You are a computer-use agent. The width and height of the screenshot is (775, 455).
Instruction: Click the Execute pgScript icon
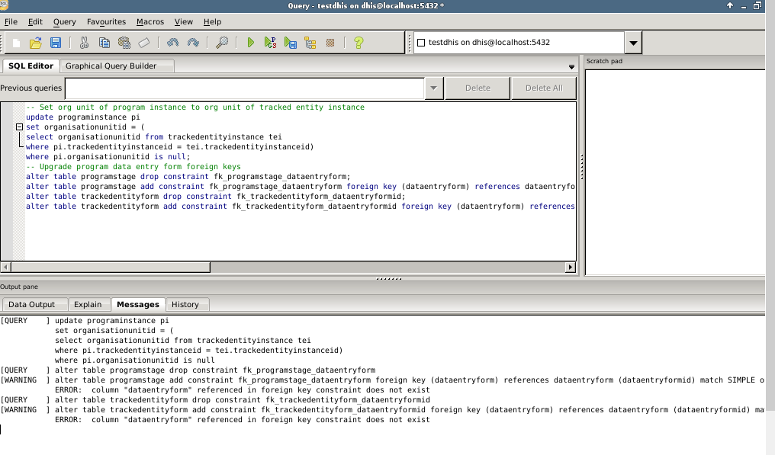click(270, 43)
